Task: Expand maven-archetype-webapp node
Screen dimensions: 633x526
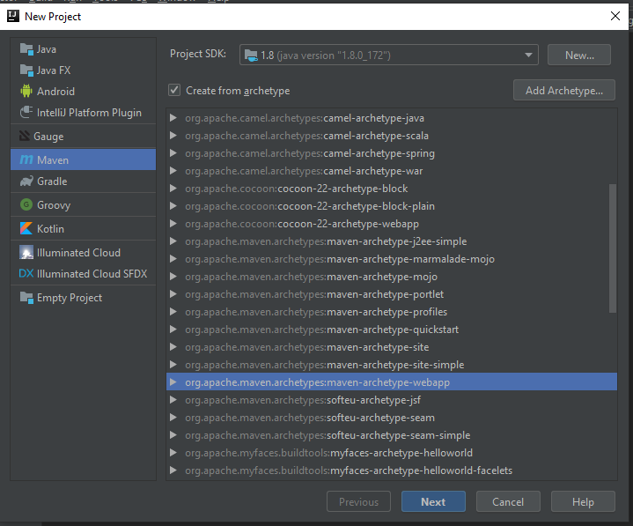Action: pyautogui.click(x=173, y=382)
